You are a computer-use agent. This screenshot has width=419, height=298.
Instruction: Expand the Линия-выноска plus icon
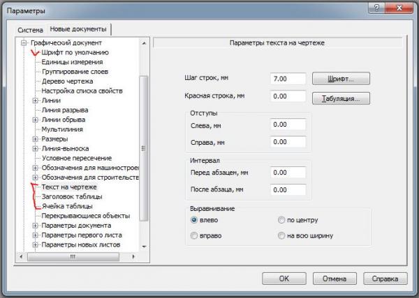(35, 148)
